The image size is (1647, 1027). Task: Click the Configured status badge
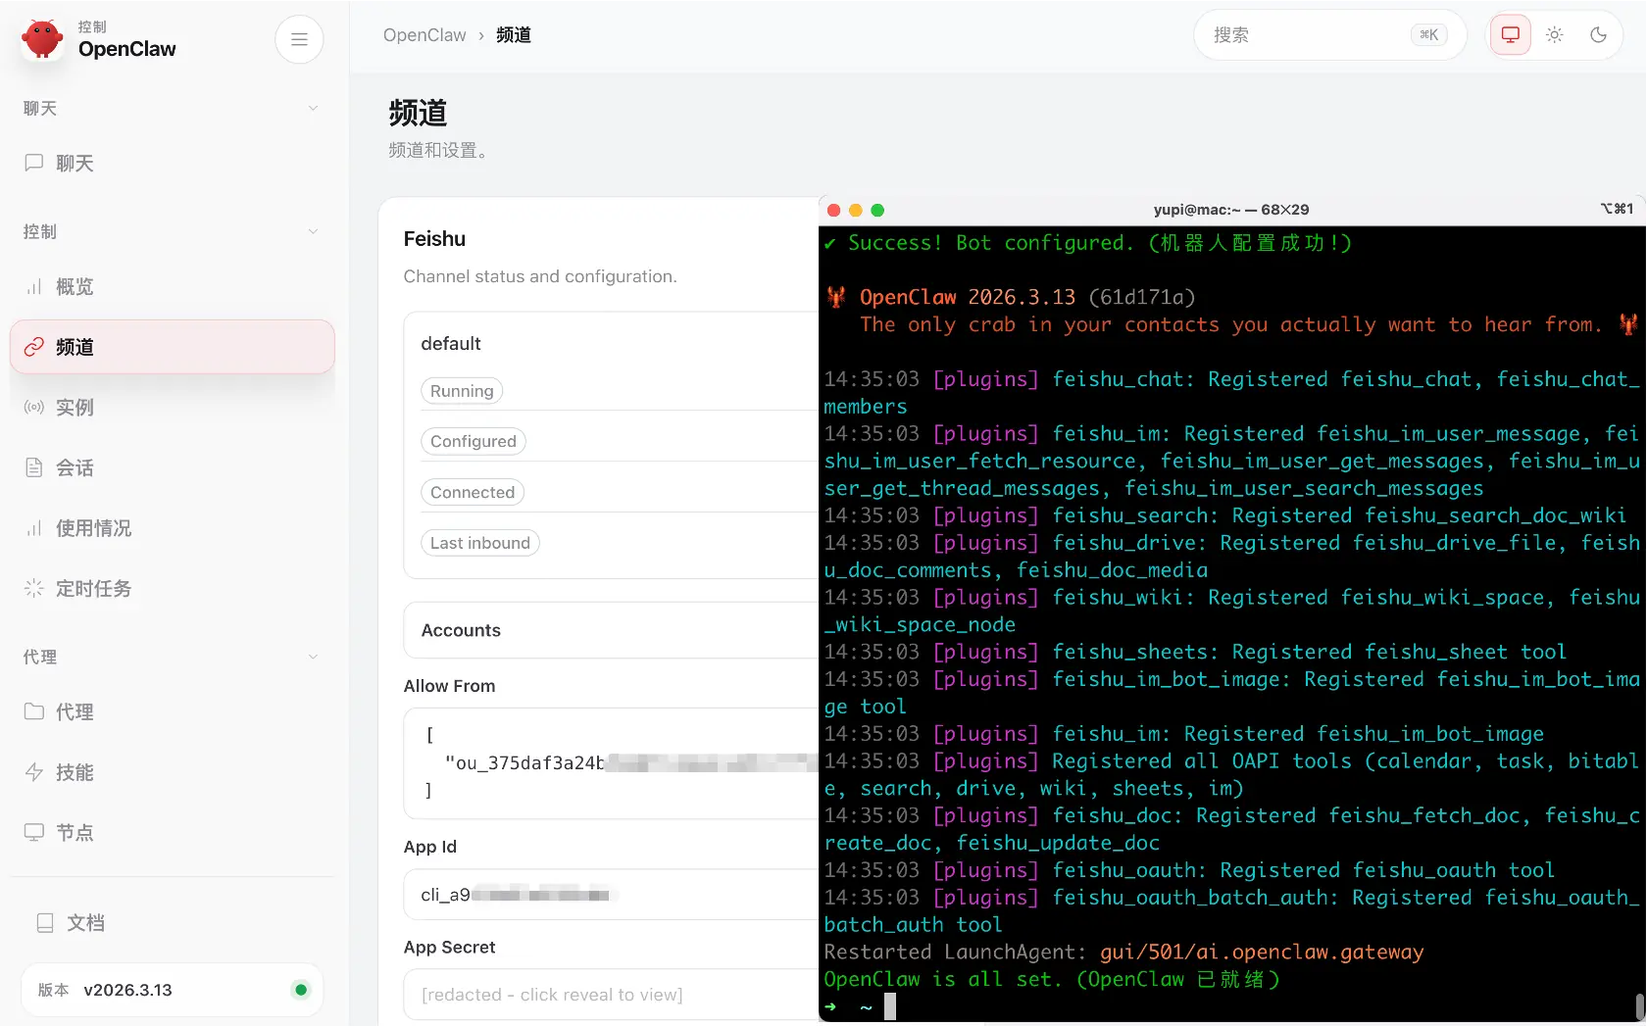pos(474,441)
